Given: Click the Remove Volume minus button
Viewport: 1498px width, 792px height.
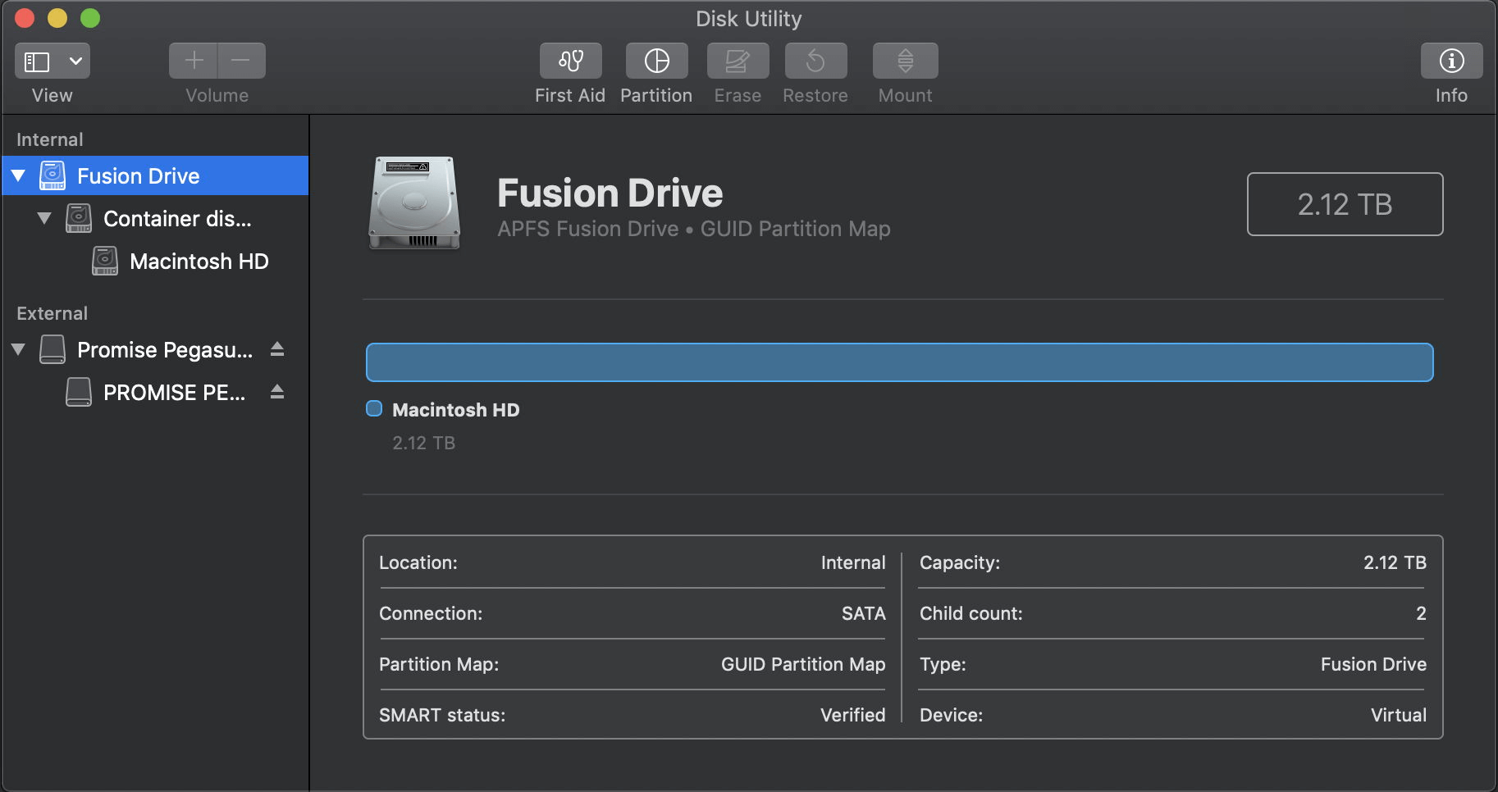Looking at the screenshot, I should click(240, 60).
